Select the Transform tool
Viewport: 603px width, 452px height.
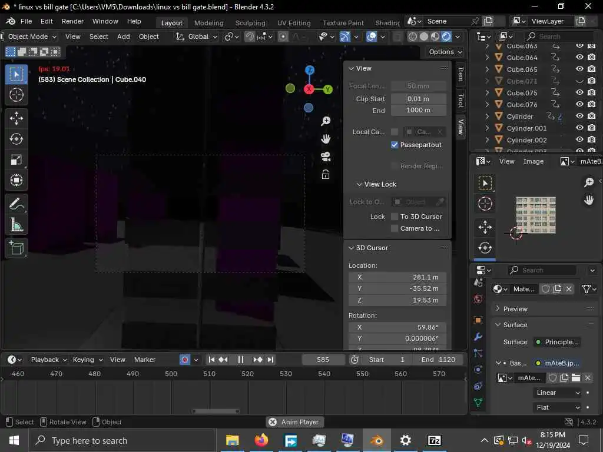pos(16,180)
